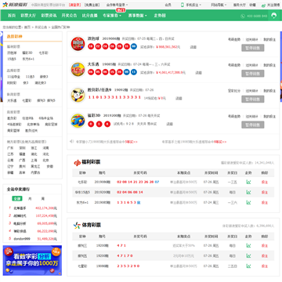
Task: Click the 请登录 link in top bar
Action: [75, 5]
